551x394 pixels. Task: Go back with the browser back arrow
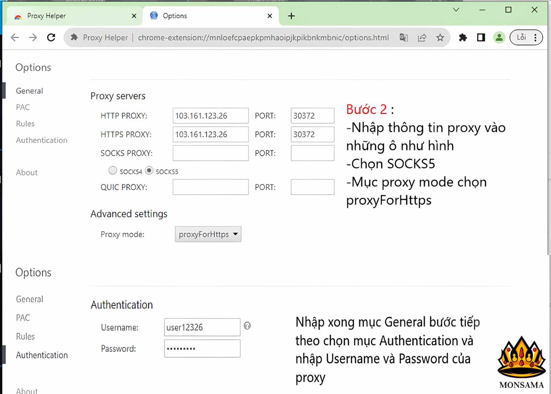click(x=15, y=38)
